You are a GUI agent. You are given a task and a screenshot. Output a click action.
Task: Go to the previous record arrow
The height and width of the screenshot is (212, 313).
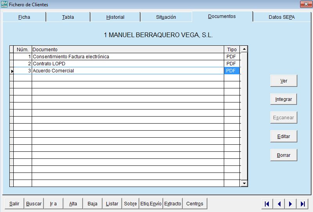(x=279, y=204)
